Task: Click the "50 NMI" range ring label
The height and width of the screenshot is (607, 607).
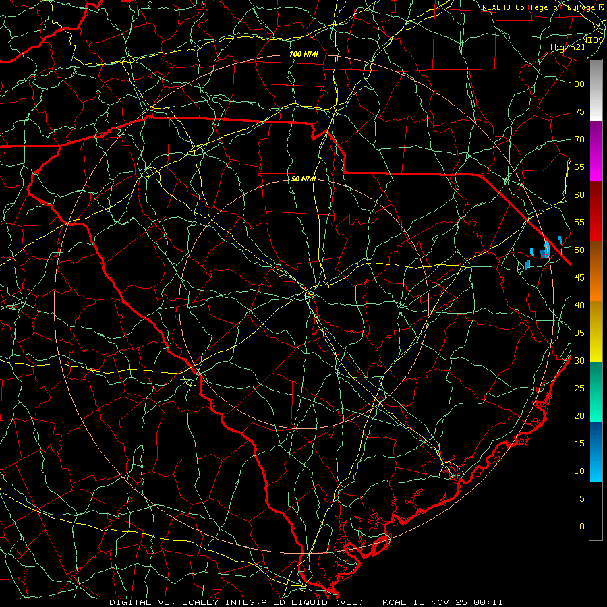Action: tap(303, 179)
